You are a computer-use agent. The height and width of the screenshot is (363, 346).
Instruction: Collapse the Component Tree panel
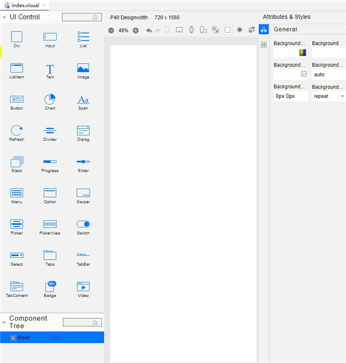tap(4, 322)
